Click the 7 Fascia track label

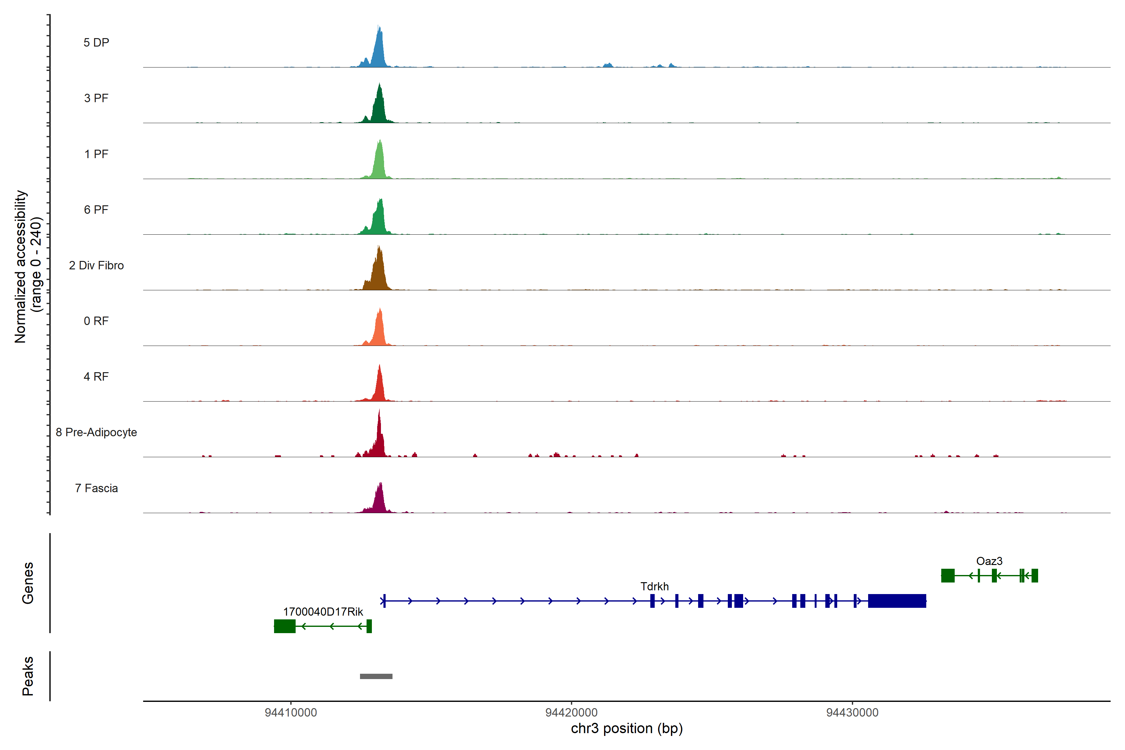coord(96,488)
